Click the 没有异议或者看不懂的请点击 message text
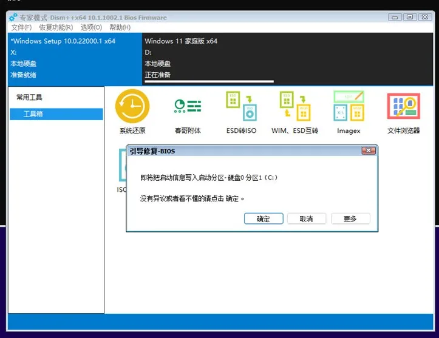The image size is (439, 338). tap(192, 198)
